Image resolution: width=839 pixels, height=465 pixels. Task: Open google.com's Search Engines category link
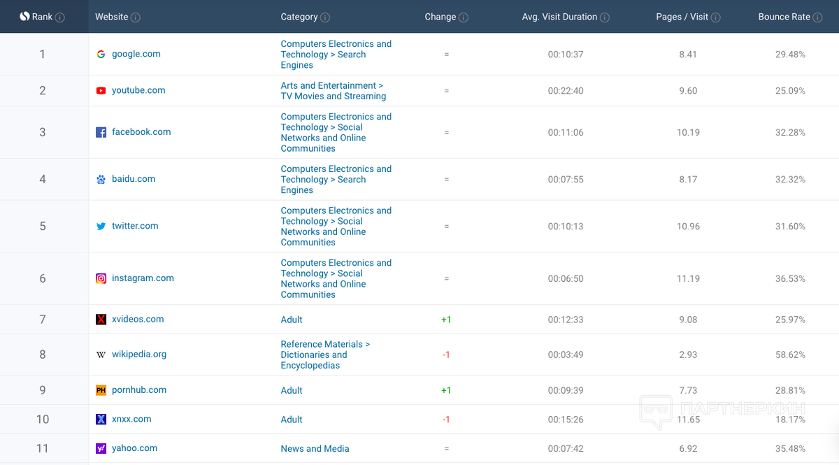[x=336, y=55]
